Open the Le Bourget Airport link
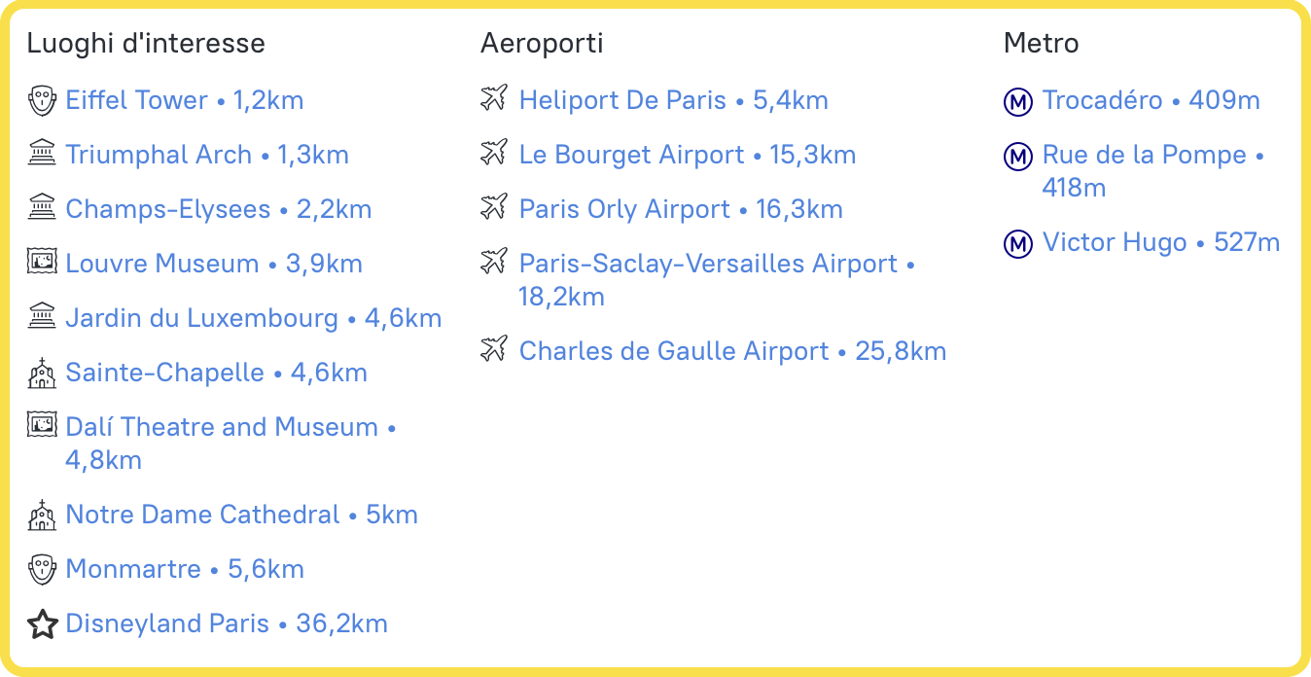 pos(631,155)
